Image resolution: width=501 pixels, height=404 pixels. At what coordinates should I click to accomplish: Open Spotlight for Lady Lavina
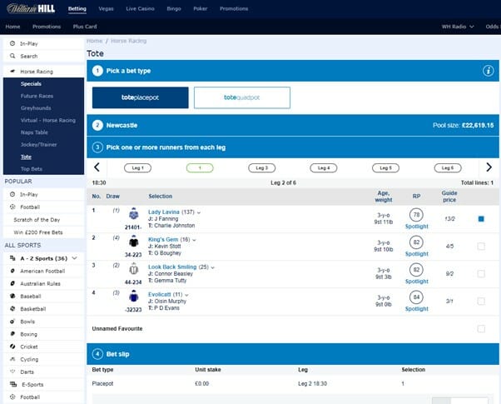coord(417,227)
